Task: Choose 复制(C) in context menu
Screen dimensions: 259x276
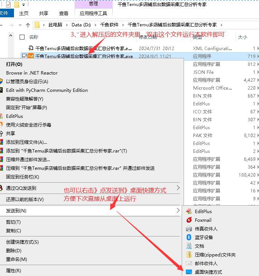Action: 14,230
